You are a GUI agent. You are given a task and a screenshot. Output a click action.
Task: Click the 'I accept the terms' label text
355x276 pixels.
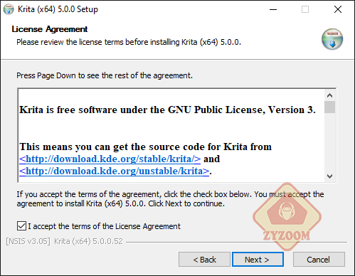[105, 226]
